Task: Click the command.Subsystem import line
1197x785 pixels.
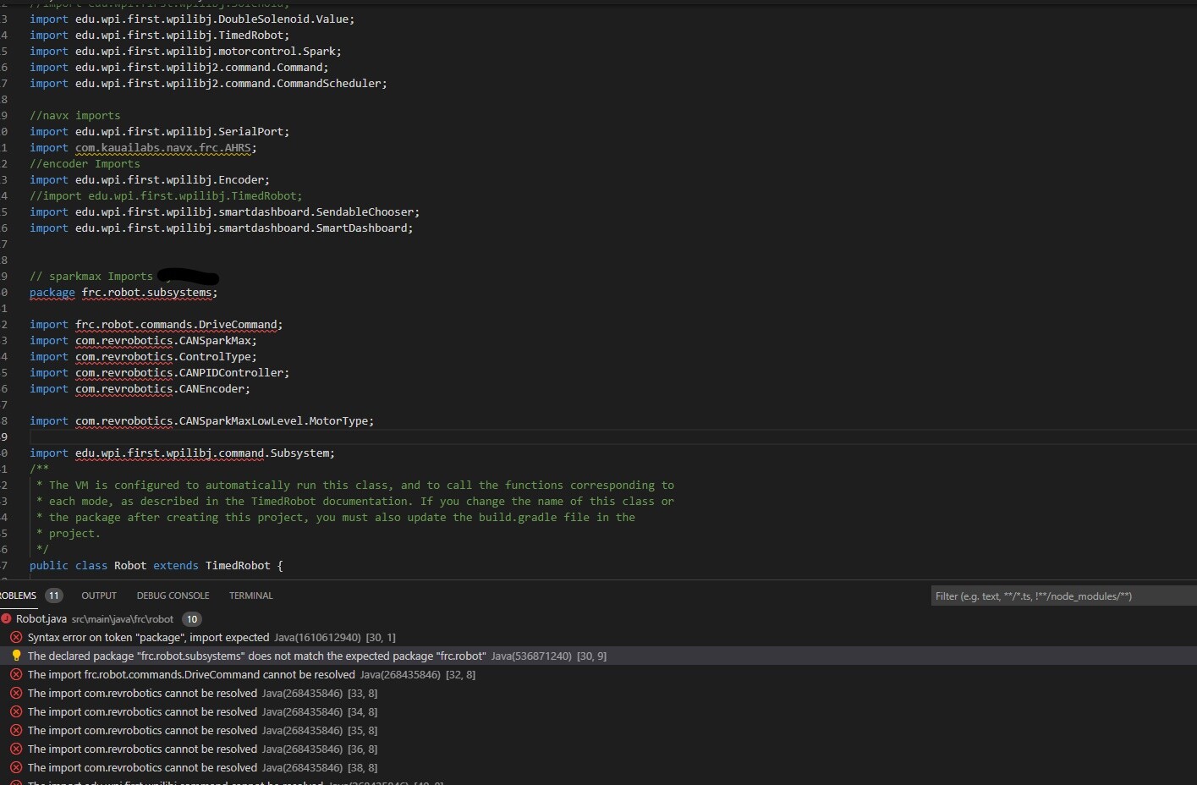Action: [182, 453]
